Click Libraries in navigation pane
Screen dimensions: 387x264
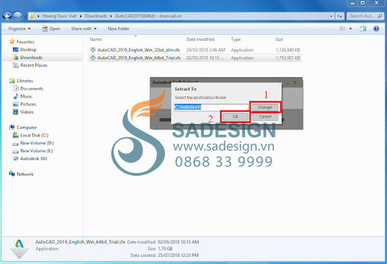coord(25,81)
